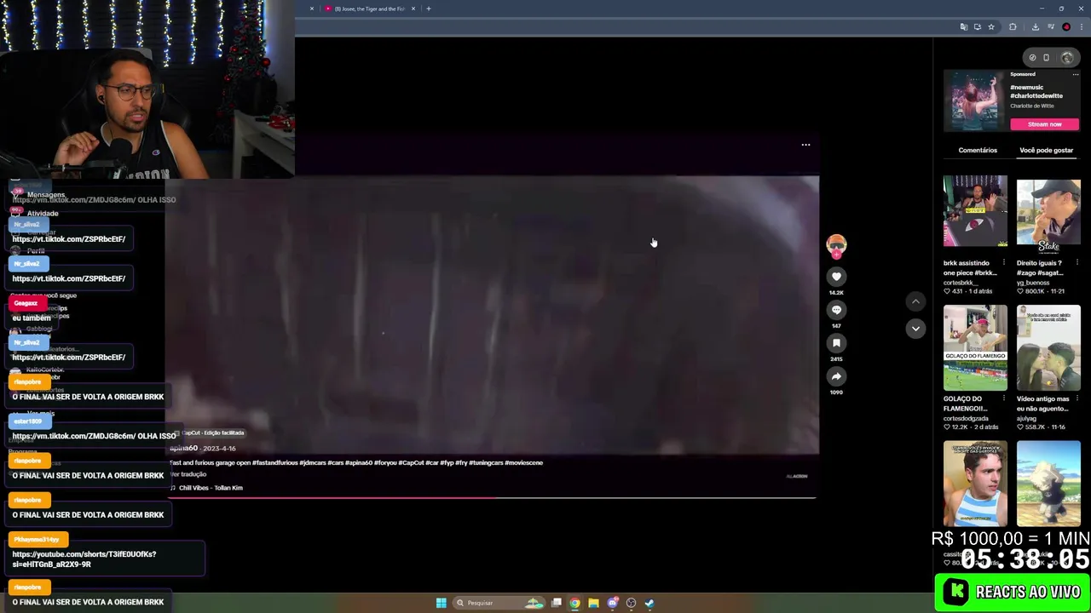
Task: Open comments via the speech bubble icon
Action: pyautogui.click(x=836, y=310)
